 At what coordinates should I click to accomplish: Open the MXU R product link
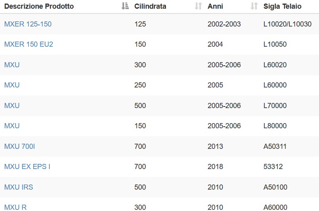click(15, 207)
